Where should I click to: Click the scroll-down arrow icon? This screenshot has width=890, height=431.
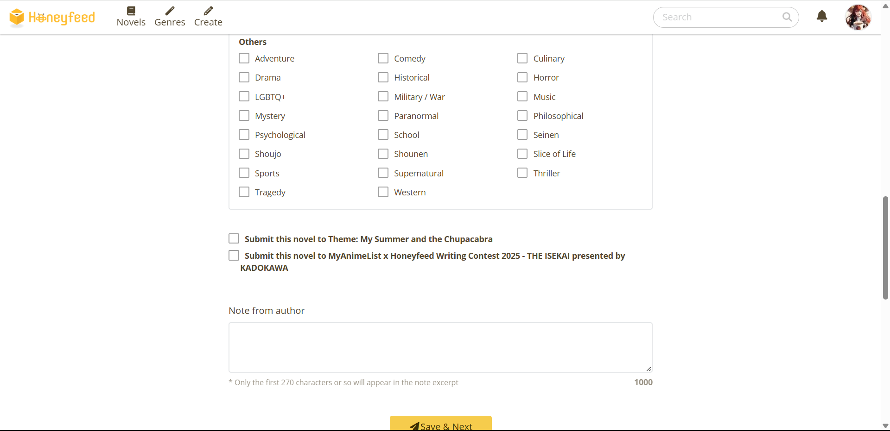pos(884,425)
